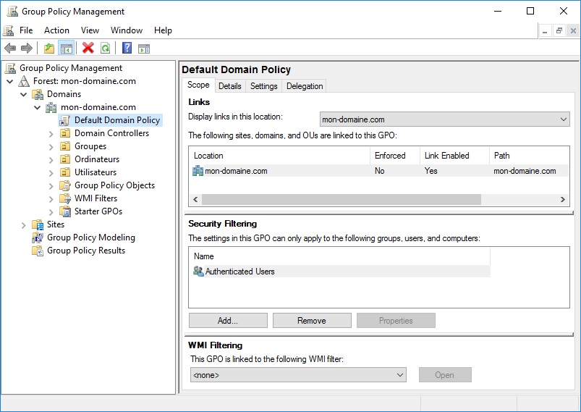Click the Forward arrow toolbar icon

point(27,49)
